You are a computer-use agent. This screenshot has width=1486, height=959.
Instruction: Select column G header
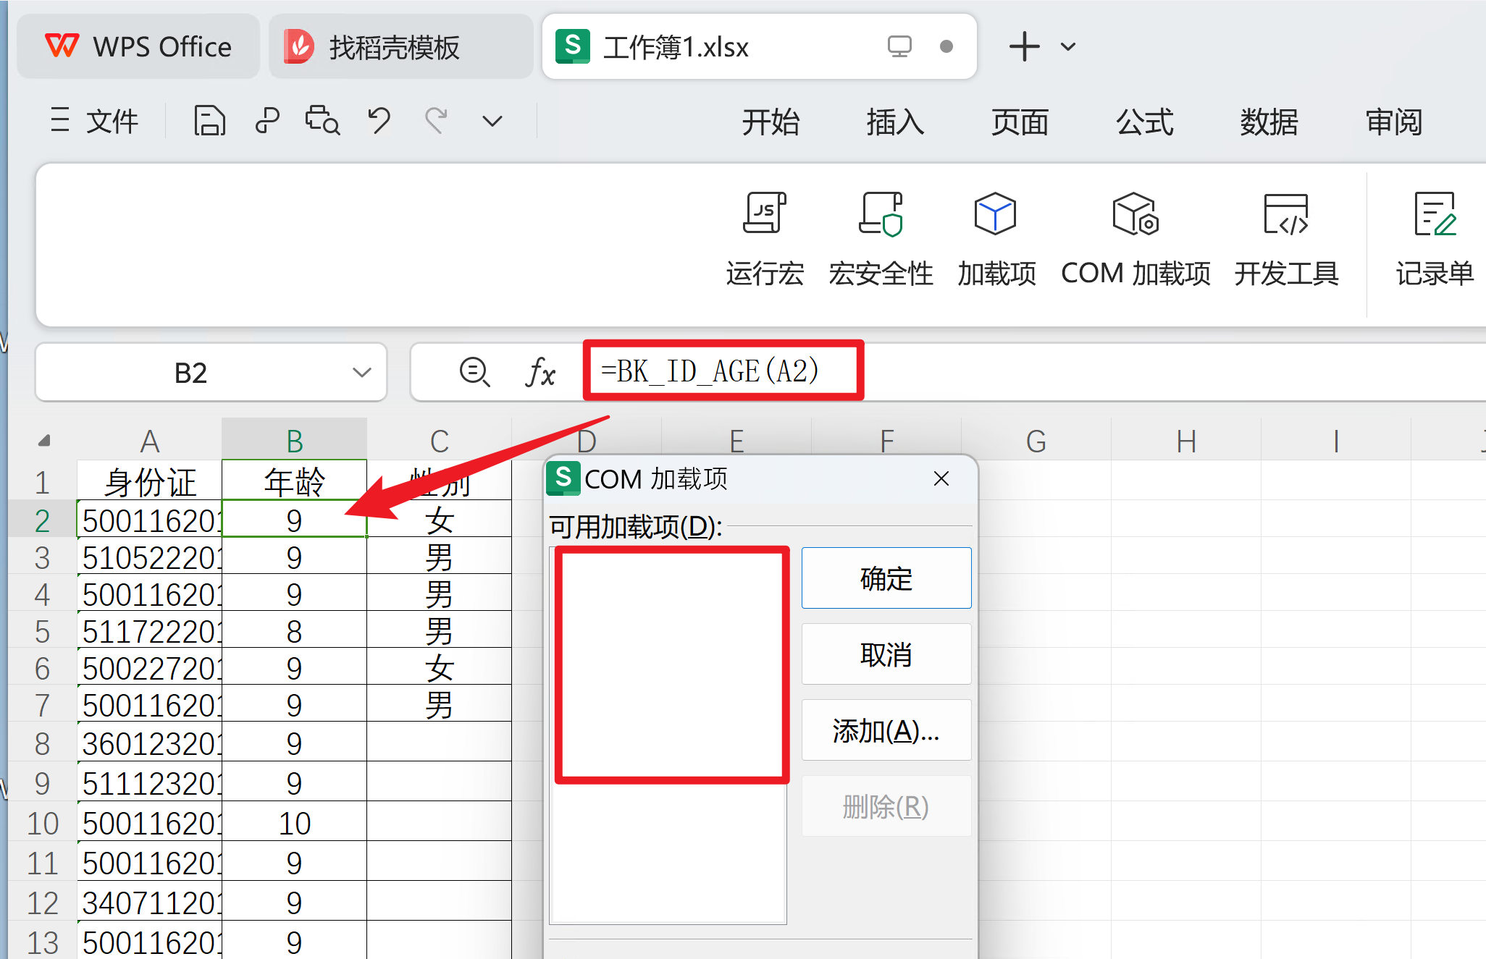(x=1036, y=440)
